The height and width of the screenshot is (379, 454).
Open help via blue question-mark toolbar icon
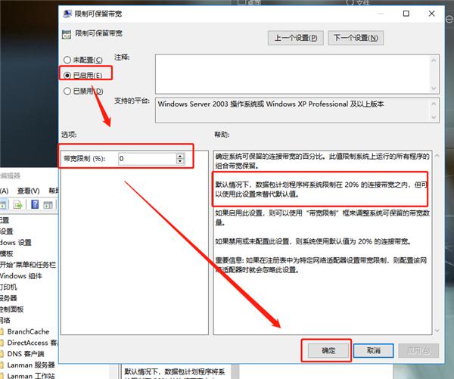[x=35, y=204]
